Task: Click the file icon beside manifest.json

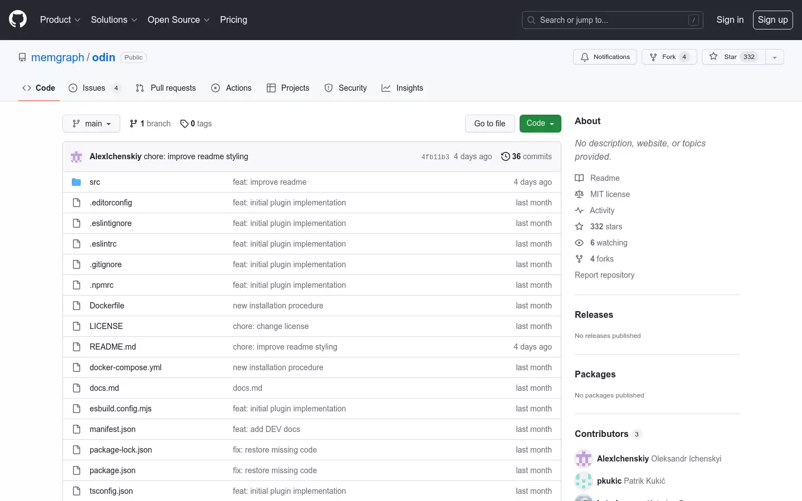Action: click(x=76, y=429)
